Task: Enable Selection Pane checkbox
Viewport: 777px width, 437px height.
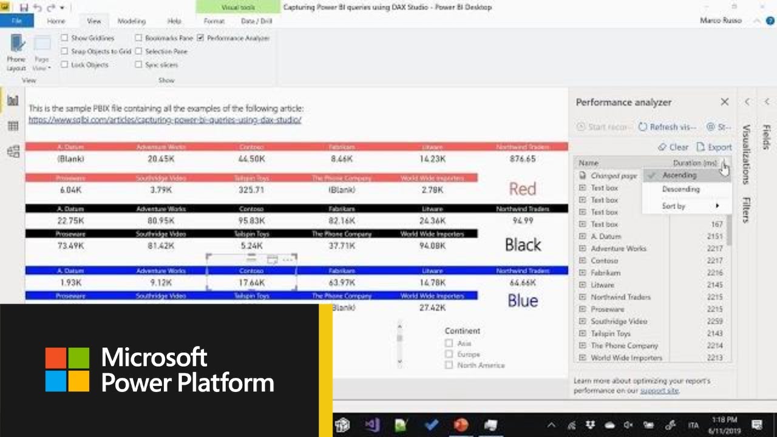Action: point(138,51)
